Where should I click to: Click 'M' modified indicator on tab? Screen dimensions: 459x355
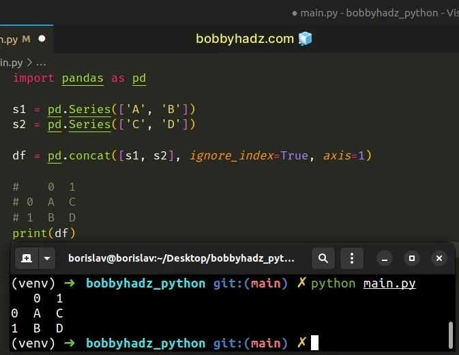[26, 39]
